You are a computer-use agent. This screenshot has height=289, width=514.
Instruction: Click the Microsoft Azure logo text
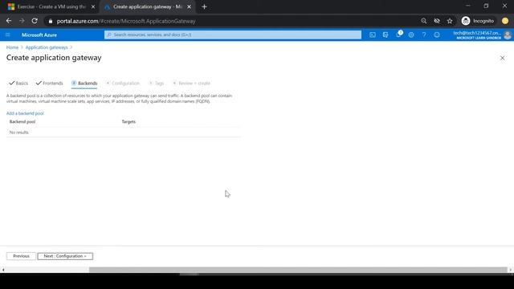39,35
